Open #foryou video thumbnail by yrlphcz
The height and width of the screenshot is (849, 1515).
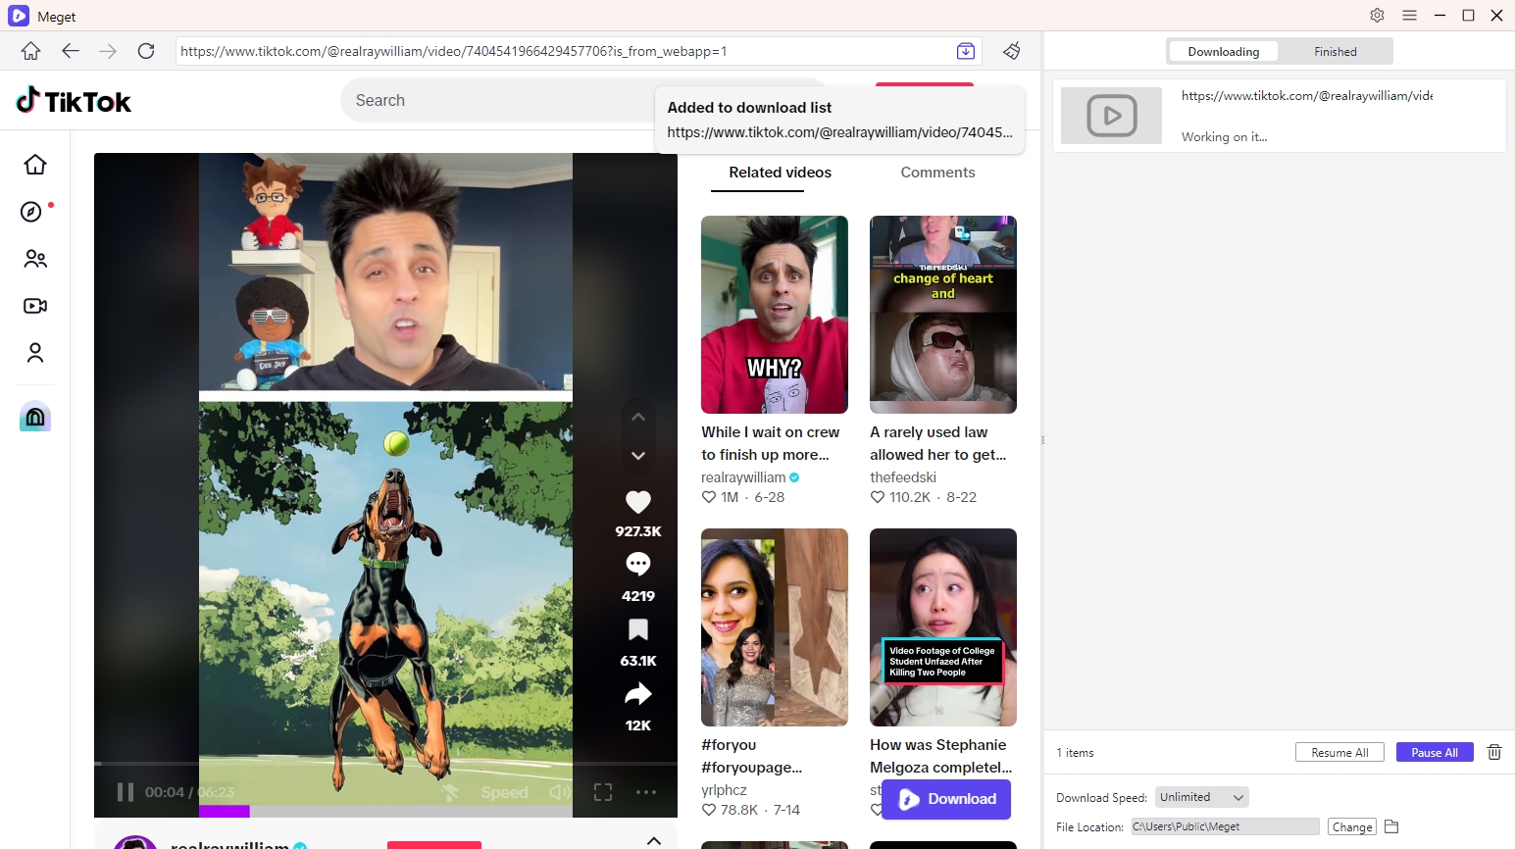[775, 627]
